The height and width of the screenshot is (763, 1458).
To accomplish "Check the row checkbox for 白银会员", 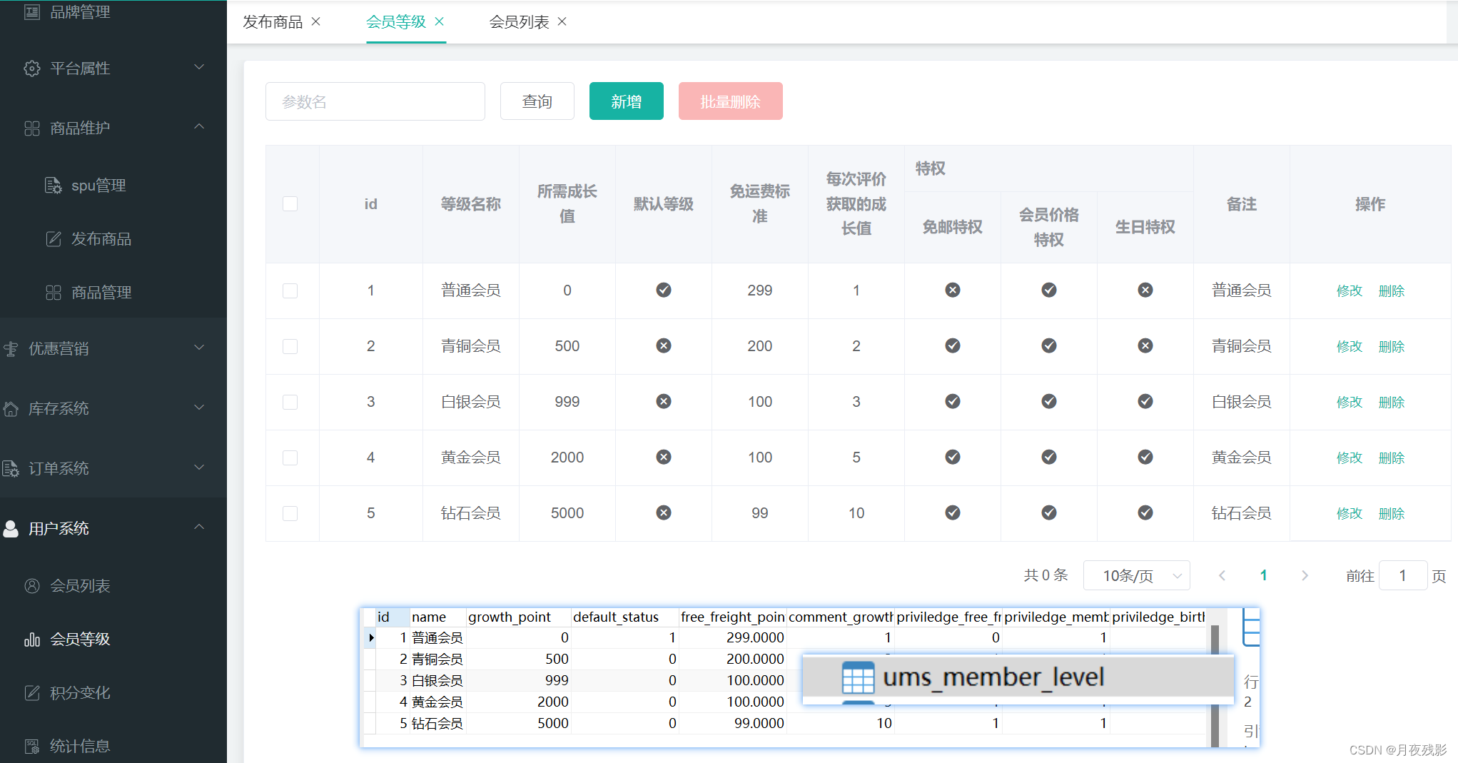I will pos(290,402).
